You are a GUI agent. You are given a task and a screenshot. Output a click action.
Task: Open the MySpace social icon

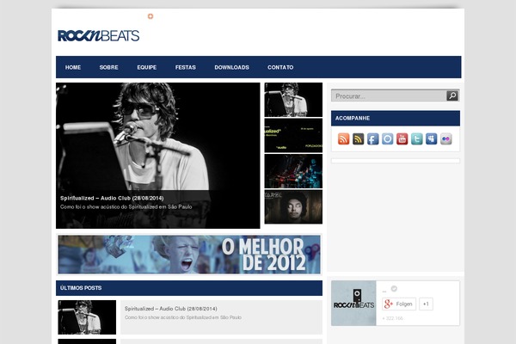pyautogui.click(x=431, y=139)
